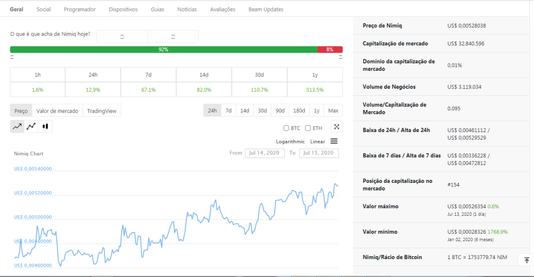Click the 513.5% 1y change value
This screenshot has height=277, width=534.
click(315, 89)
